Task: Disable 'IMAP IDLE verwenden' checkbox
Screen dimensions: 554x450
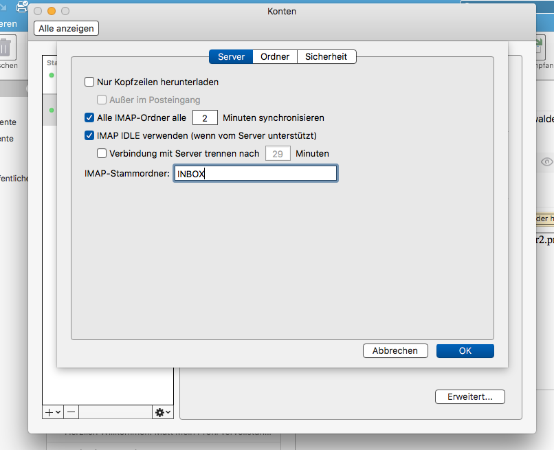Action: pyautogui.click(x=89, y=136)
